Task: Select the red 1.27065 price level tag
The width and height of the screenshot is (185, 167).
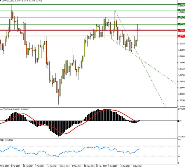Action: [181, 36]
